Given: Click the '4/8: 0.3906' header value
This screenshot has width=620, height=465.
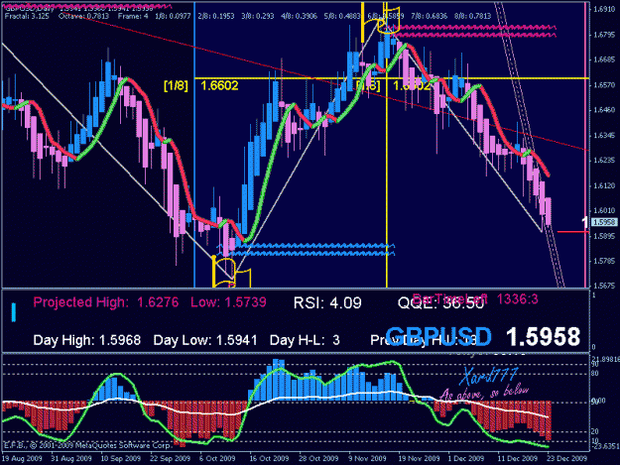Looking at the screenshot, I should 299,16.
